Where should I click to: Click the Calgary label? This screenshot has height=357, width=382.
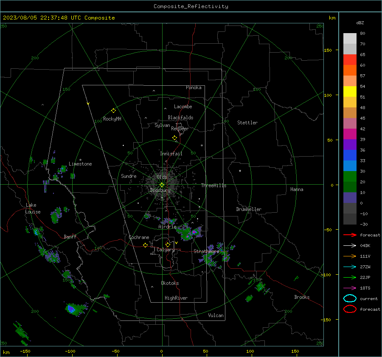click(166, 250)
